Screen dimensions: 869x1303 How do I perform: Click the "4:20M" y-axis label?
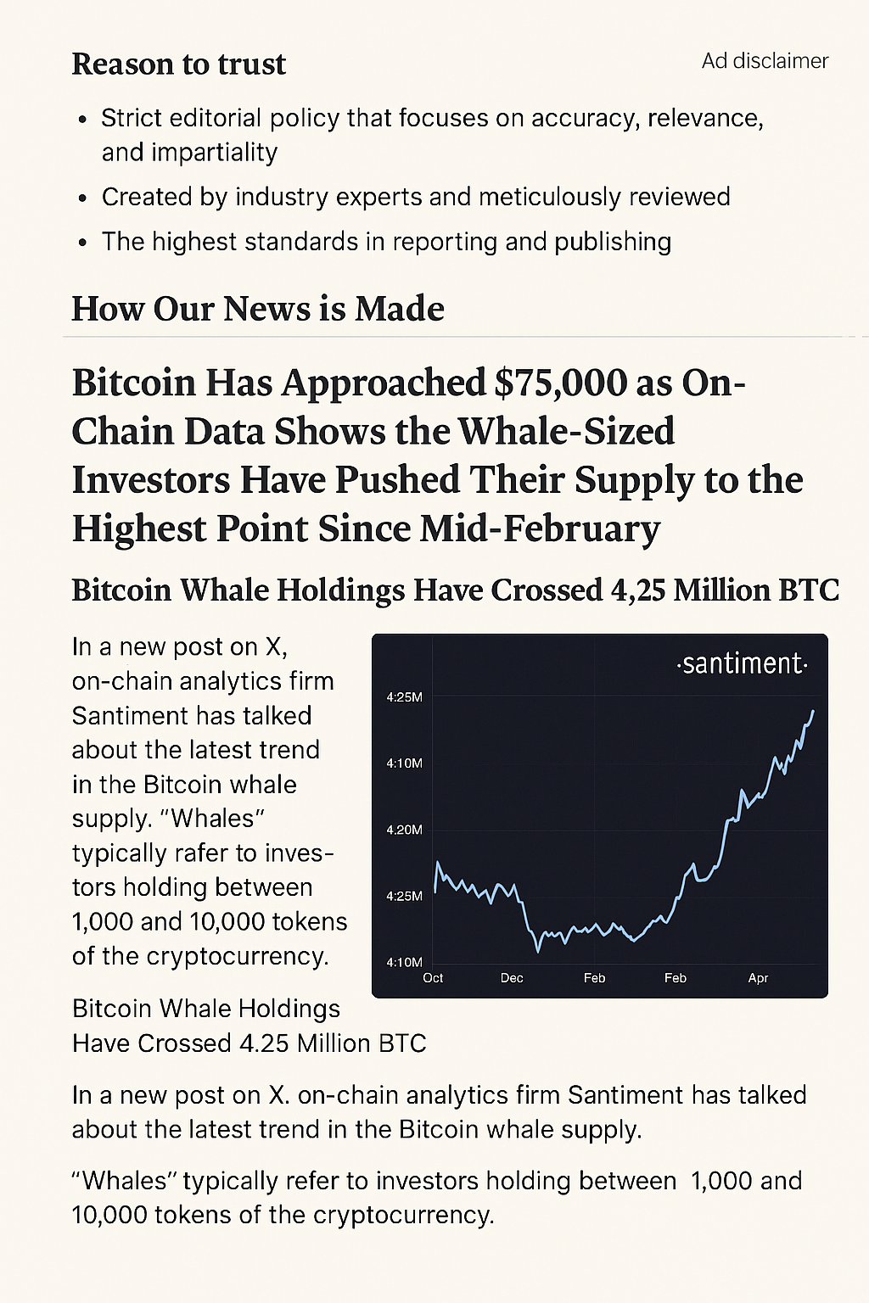(404, 830)
